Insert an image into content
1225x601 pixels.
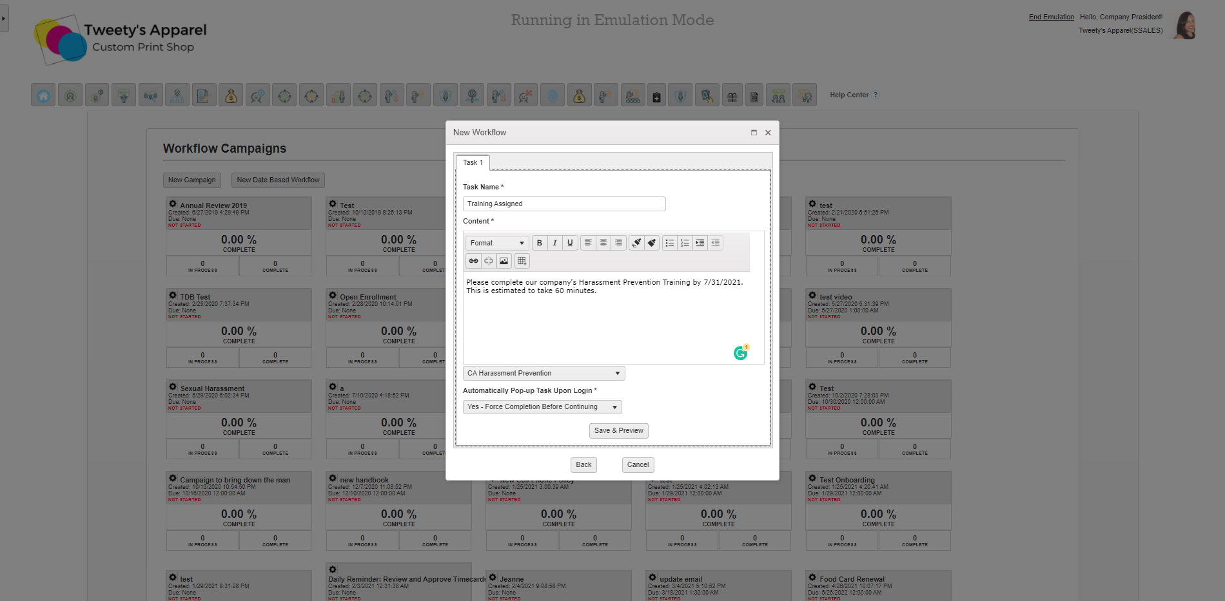(504, 261)
